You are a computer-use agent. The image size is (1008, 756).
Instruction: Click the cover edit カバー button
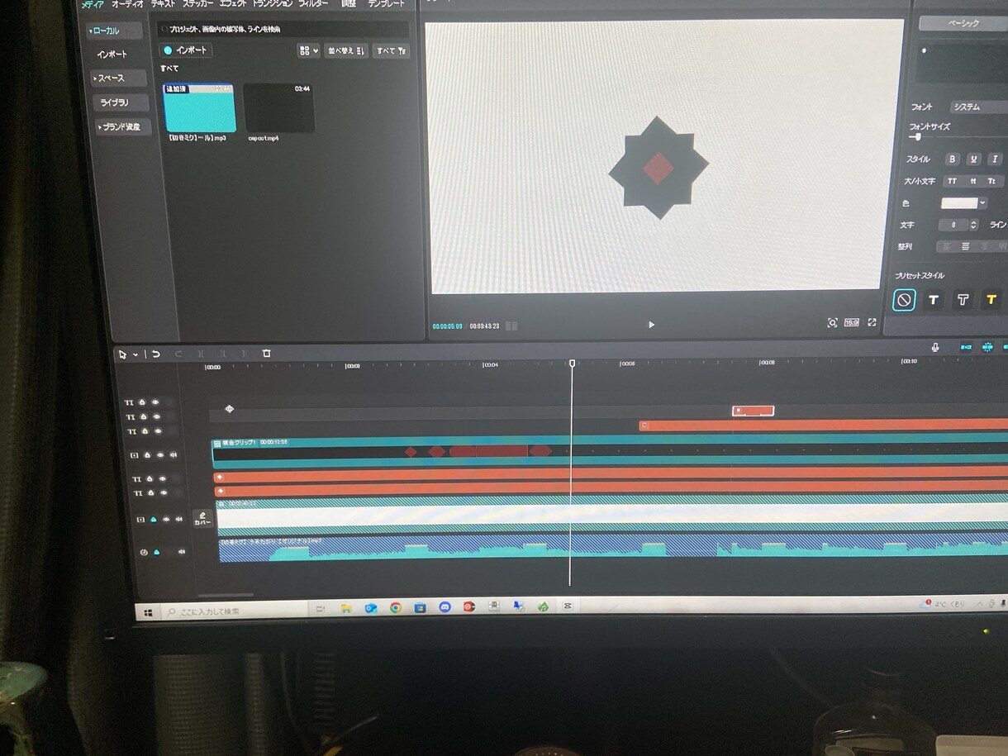tap(202, 519)
